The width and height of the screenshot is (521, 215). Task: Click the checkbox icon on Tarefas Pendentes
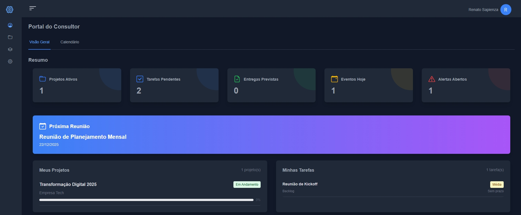(x=140, y=79)
